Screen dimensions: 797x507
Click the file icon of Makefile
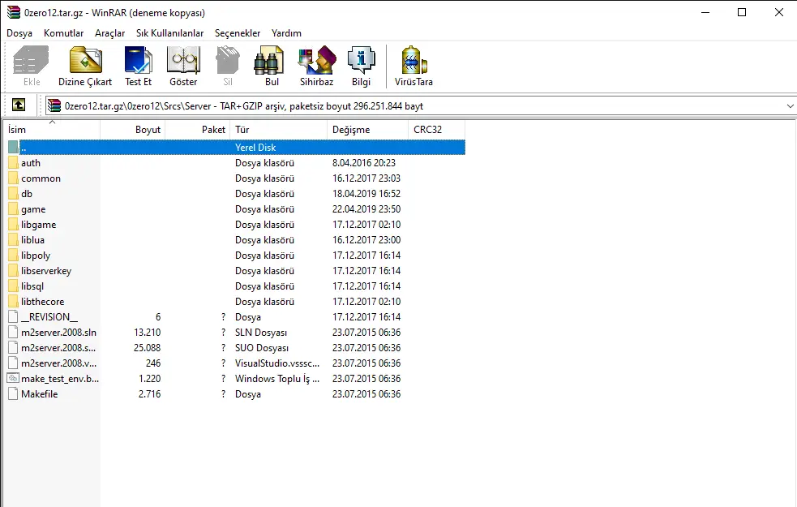[13, 393]
